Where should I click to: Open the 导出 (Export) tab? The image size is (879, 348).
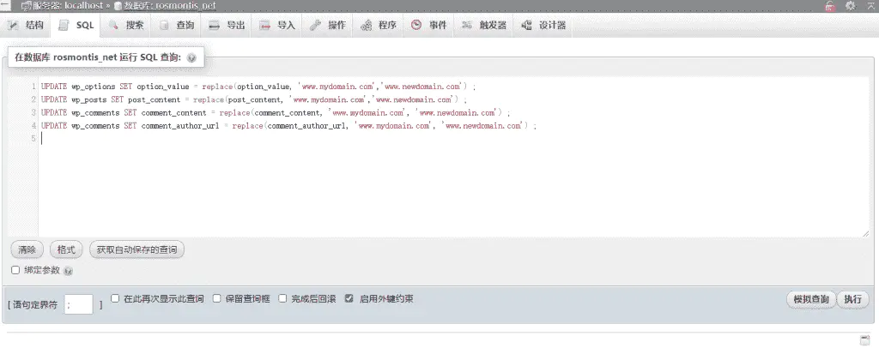pyautogui.click(x=227, y=25)
